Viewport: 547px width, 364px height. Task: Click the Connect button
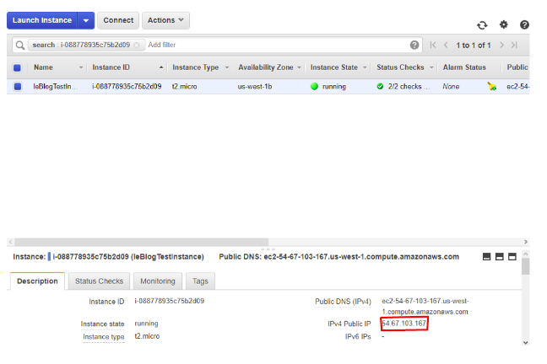point(118,20)
